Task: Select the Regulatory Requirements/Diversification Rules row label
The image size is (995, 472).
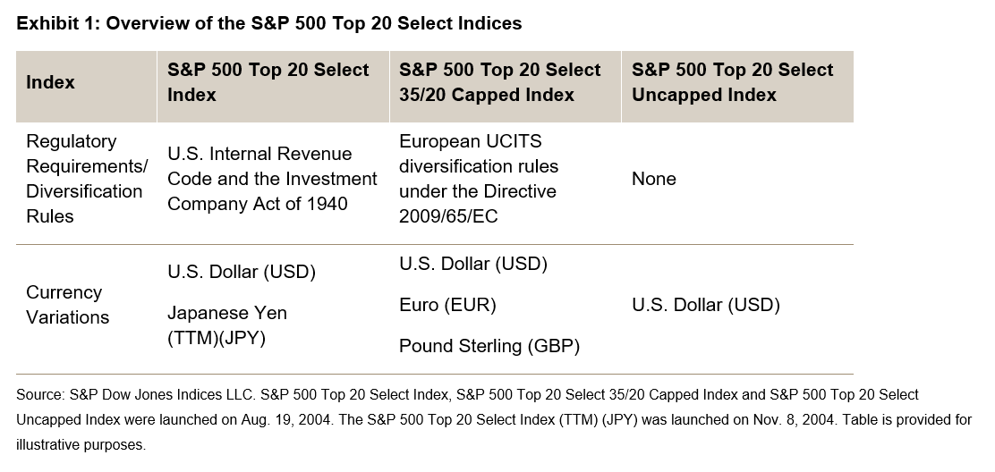Action: pyautogui.click(x=84, y=179)
